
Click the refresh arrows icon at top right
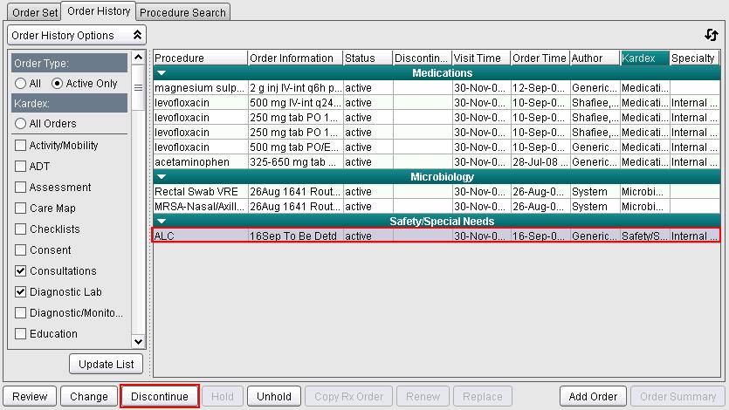[x=711, y=35]
